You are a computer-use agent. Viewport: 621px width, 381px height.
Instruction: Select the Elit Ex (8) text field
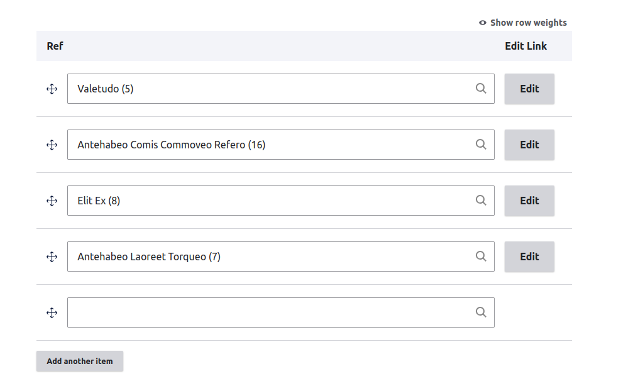pyautogui.click(x=270, y=201)
